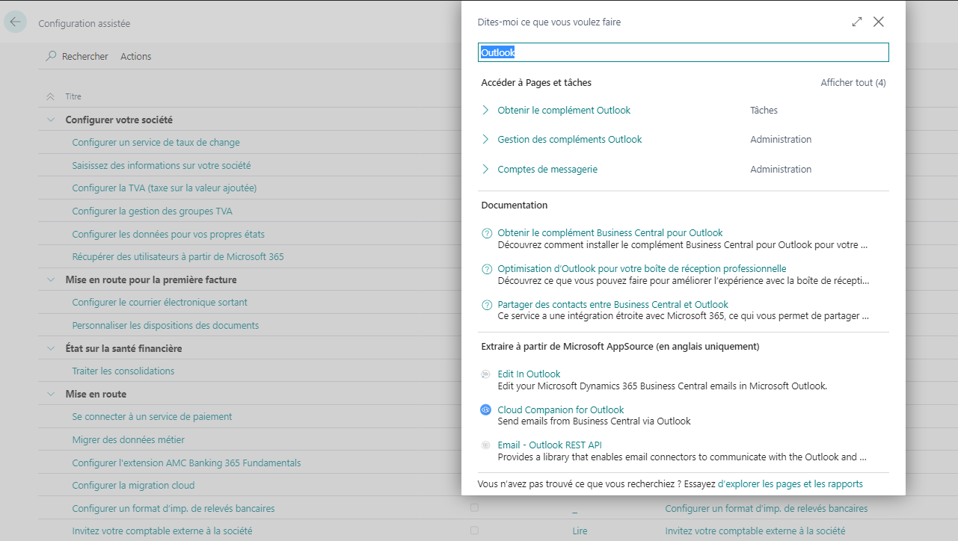Open "Configurer la gestion des groupes TVA"
The height and width of the screenshot is (541, 958).
pos(152,211)
